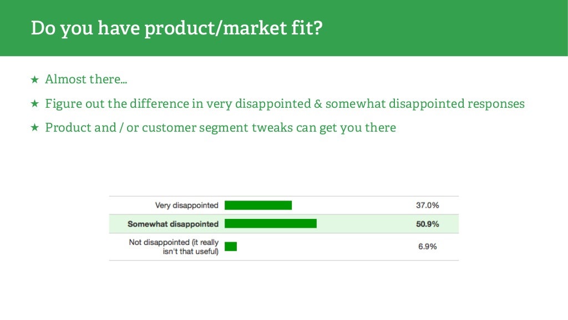Click the 6.9% value
Viewport: 568px width, 320px height.
coord(427,247)
